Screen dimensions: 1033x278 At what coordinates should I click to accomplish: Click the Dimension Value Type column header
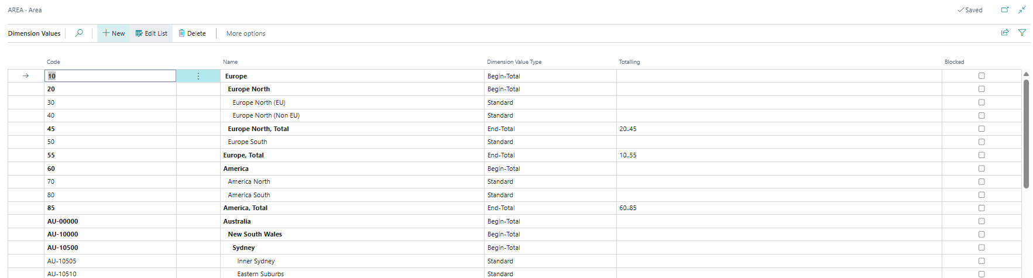(514, 62)
